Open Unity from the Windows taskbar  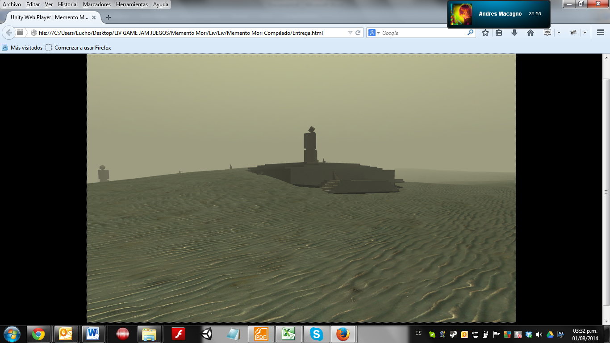pos(206,334)
